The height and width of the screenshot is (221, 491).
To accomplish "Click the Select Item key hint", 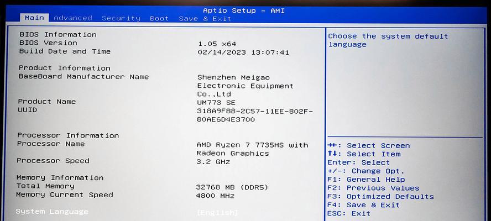I will click(x=364, y=154).
